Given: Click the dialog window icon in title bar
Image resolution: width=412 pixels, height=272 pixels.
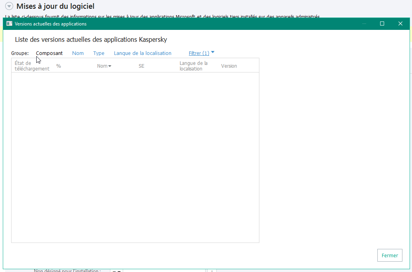Looking at the screenshot, I should tap(10, 23).
